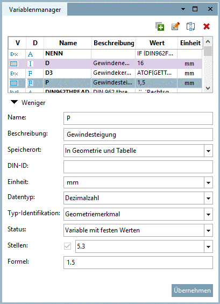Click the edit variable pencil icon
The height and width of the screenshot is (304, 220).
click(175, 26)
